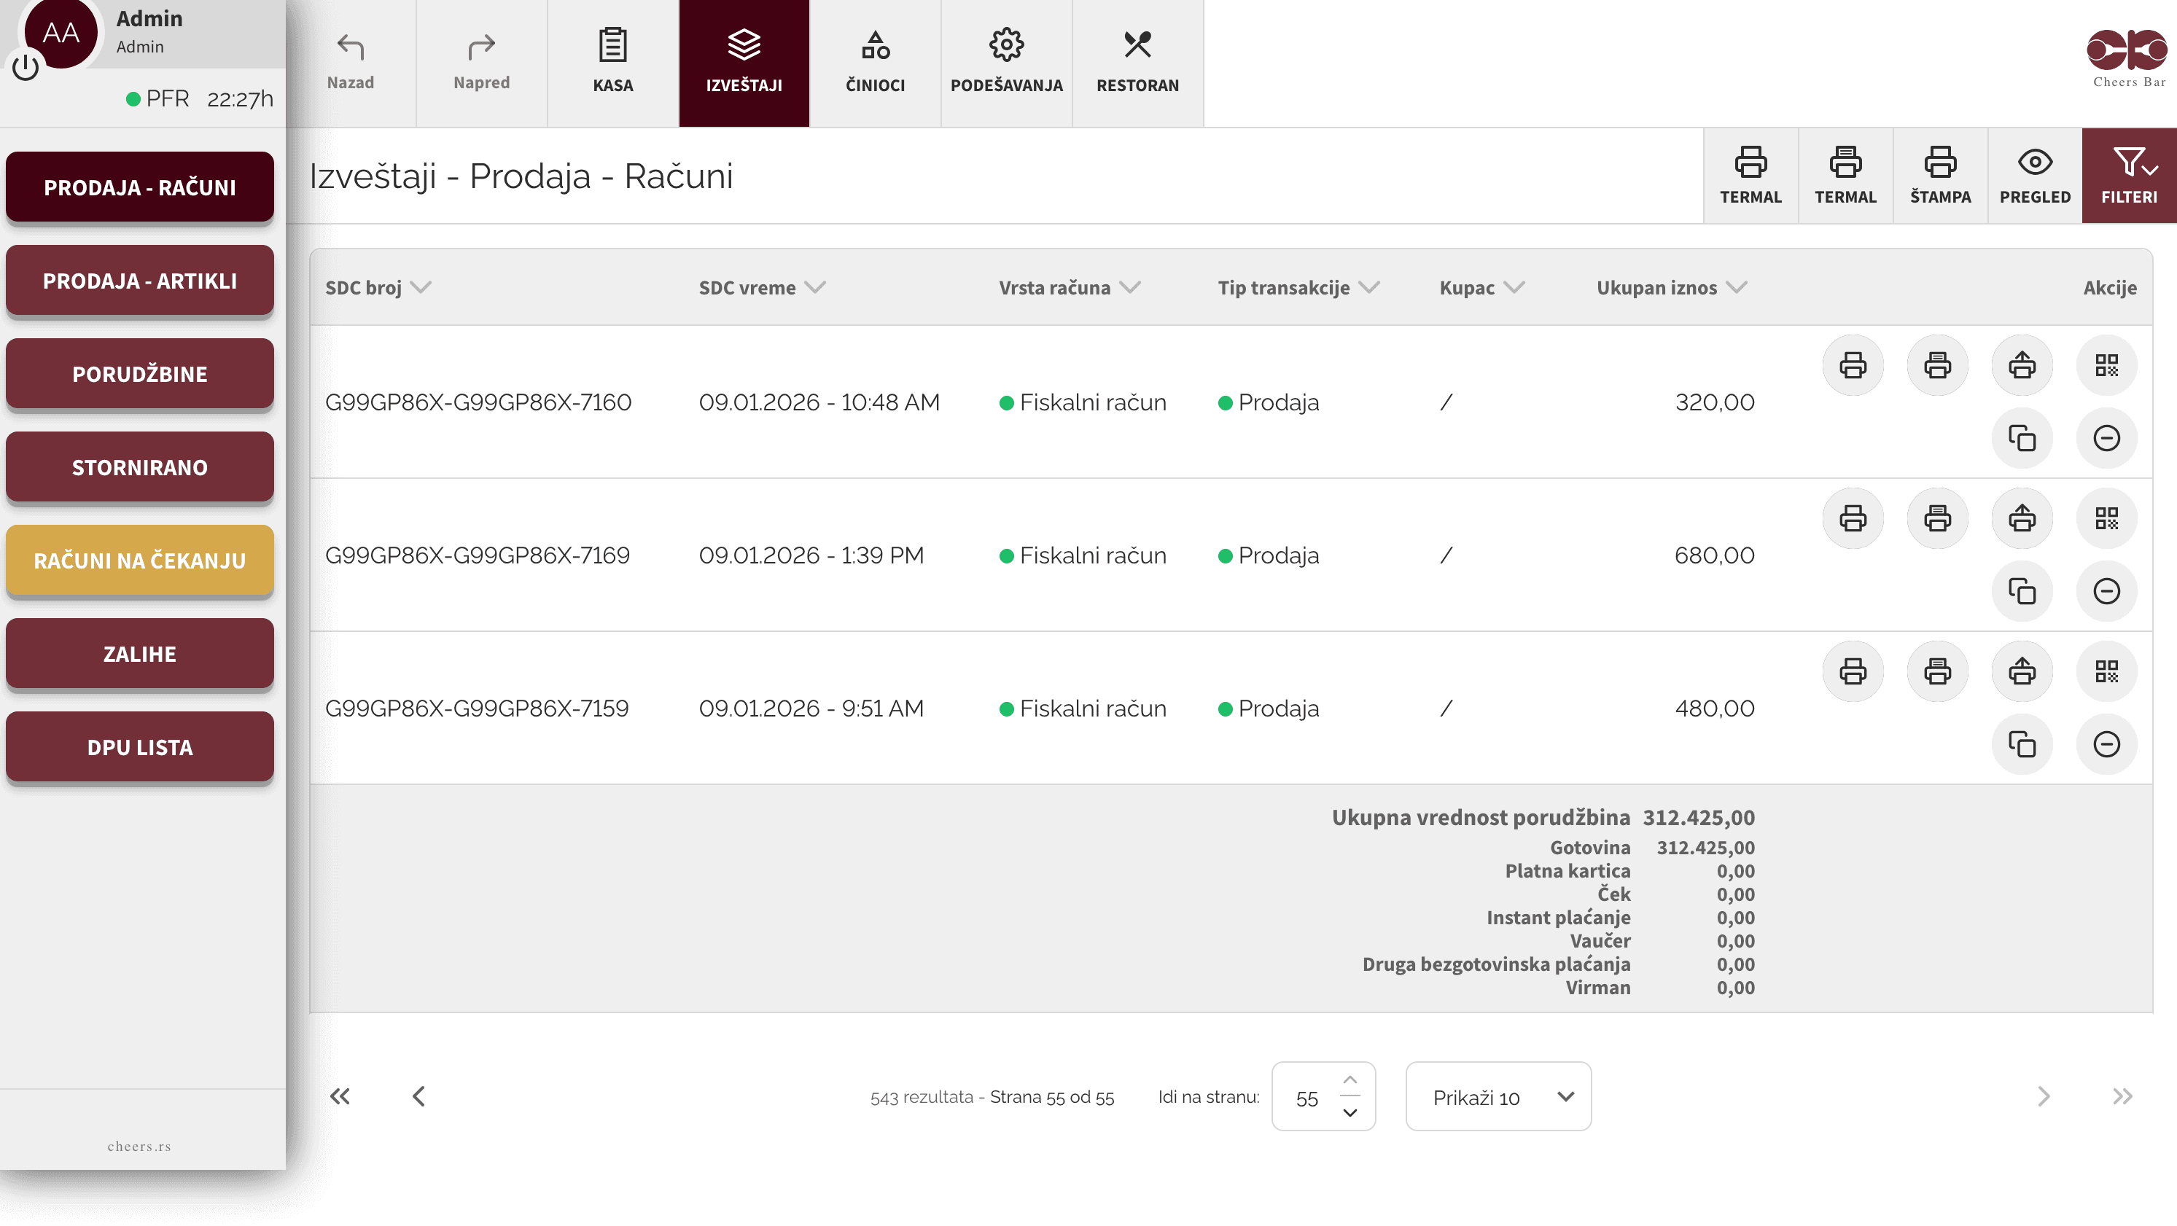2177x1226 pixels.
Task: Click the cheers.rs link
Action: (x=139, y=1146)
